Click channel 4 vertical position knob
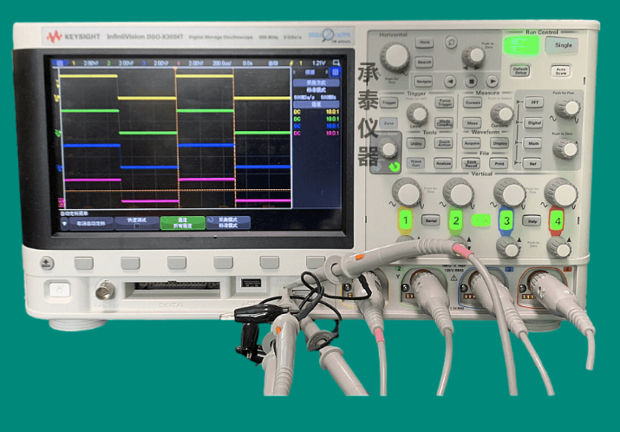This screenshot has height=432, width=620. coord(558,247)
